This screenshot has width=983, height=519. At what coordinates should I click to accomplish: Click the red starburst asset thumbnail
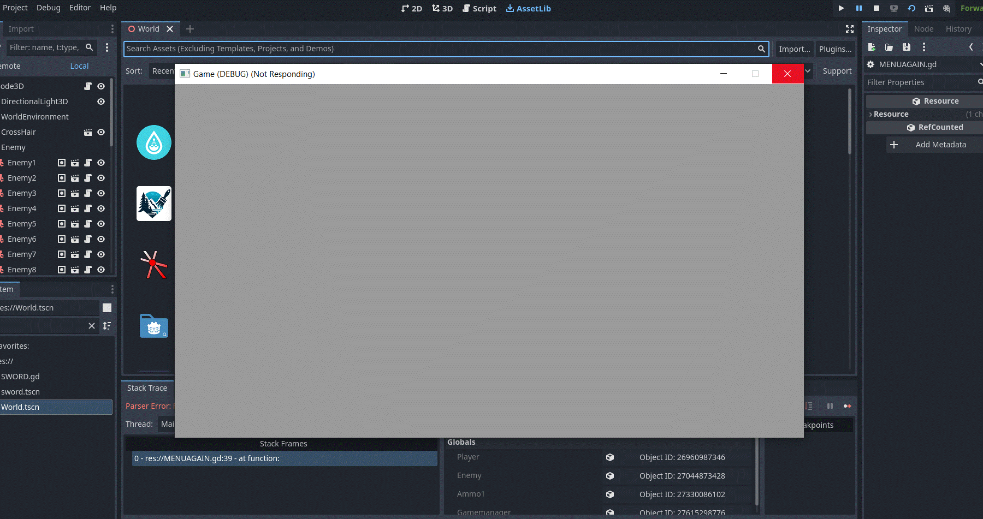coord(154,265)
